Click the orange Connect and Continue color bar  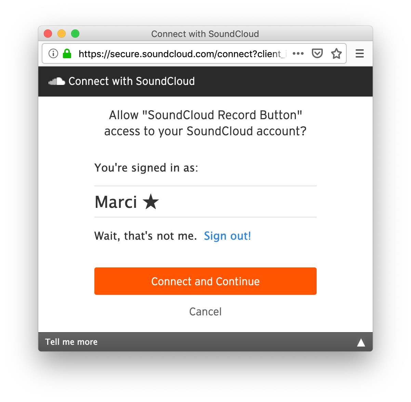pyautogui.click(x=205, y=281)
